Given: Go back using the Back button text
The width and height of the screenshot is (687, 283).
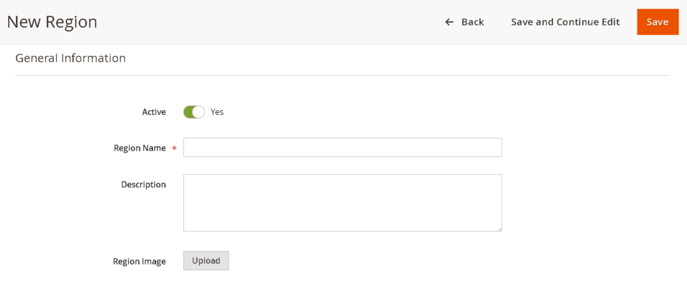Looking at the screenshot, I should pyautogui.click(x=472, y=22).
